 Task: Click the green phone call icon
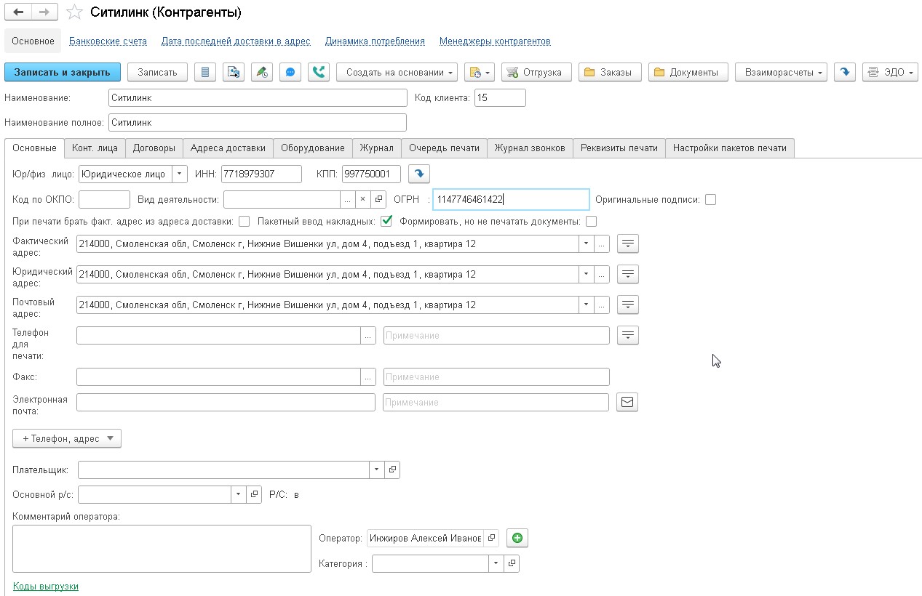click(319, 72)
